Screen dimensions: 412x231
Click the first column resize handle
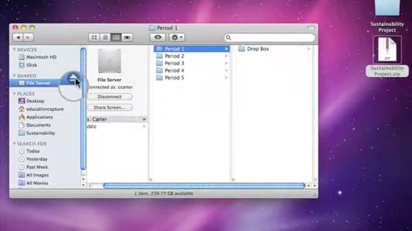[151, 180]
